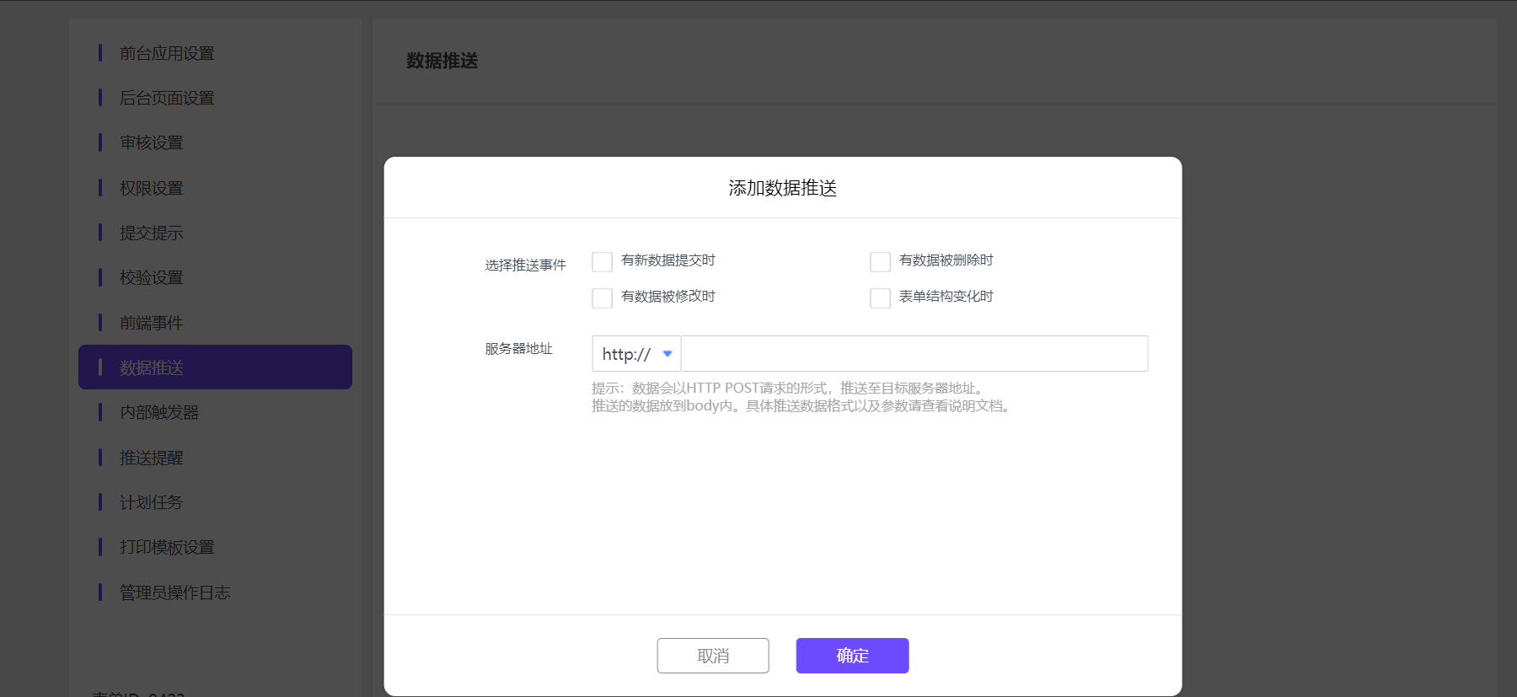The width and height of the screenshot is (1517, 697).
Task: Open 内部触发器 in the sidebar
Action: tap(159, 413)
